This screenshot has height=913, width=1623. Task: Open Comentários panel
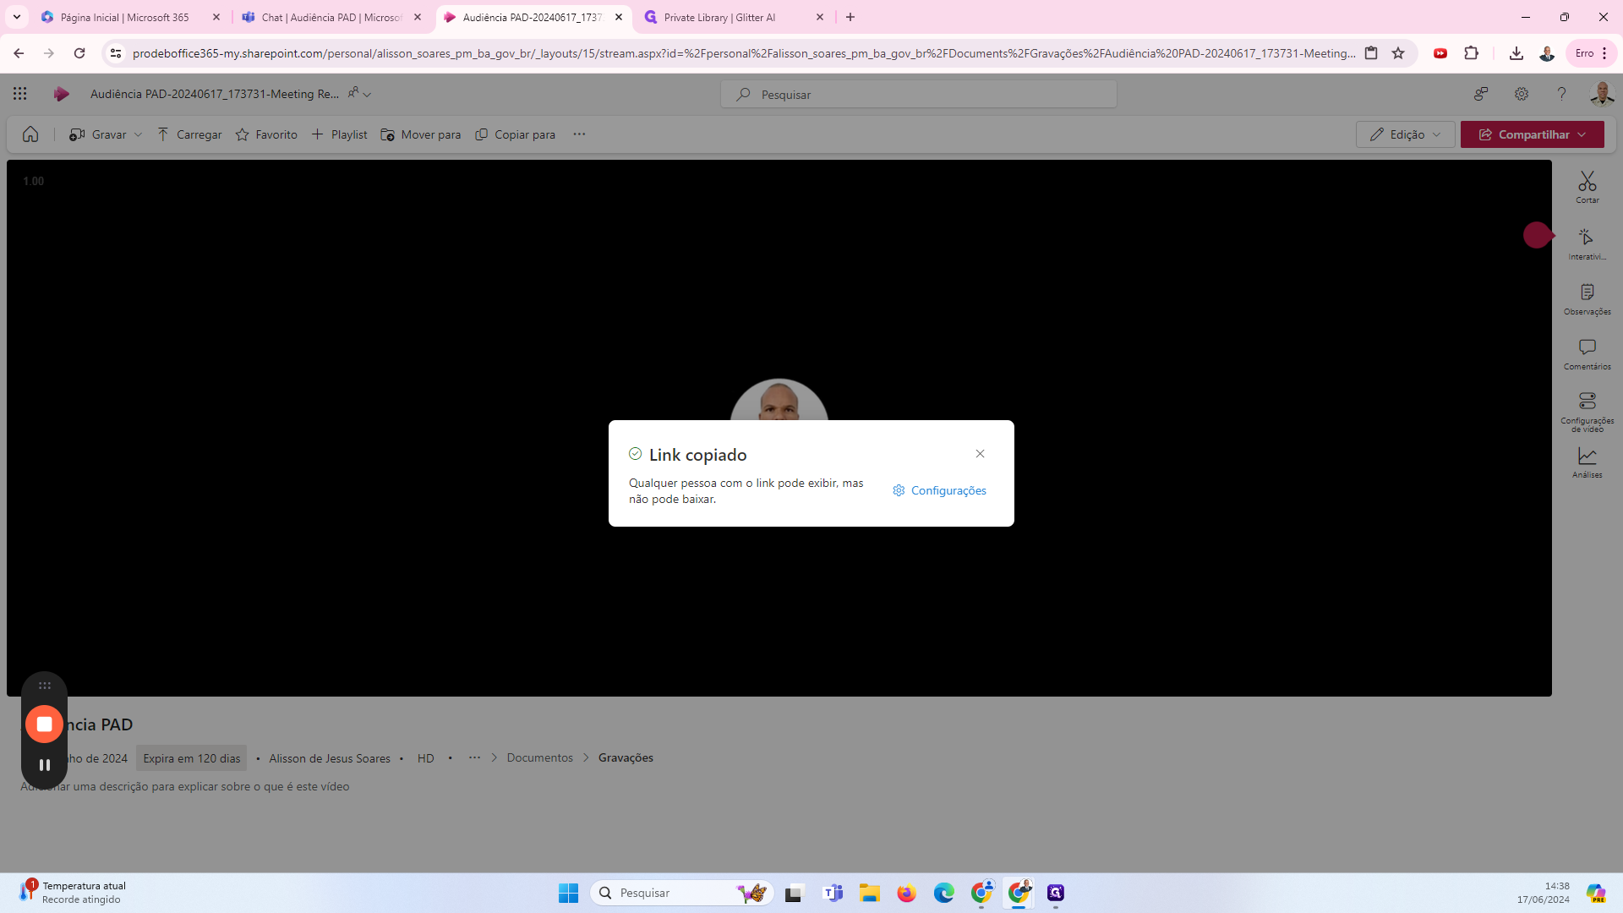click(x=1587, y=354)
